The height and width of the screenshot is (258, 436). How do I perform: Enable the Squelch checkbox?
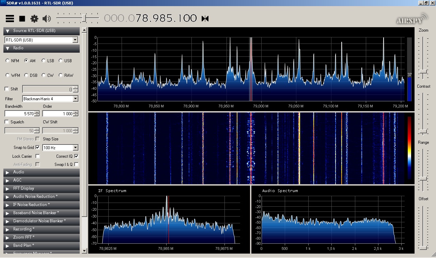pyautogui.click(x=7, y=122)
